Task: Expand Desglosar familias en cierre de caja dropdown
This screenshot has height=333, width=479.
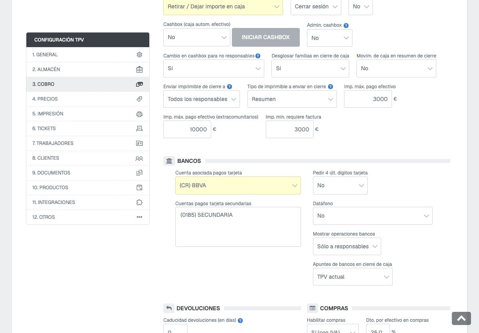Action: 310,69
